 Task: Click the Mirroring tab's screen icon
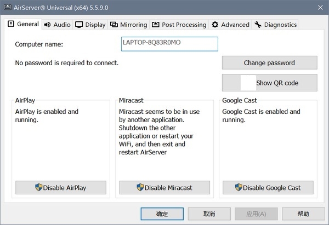[114, 25]
